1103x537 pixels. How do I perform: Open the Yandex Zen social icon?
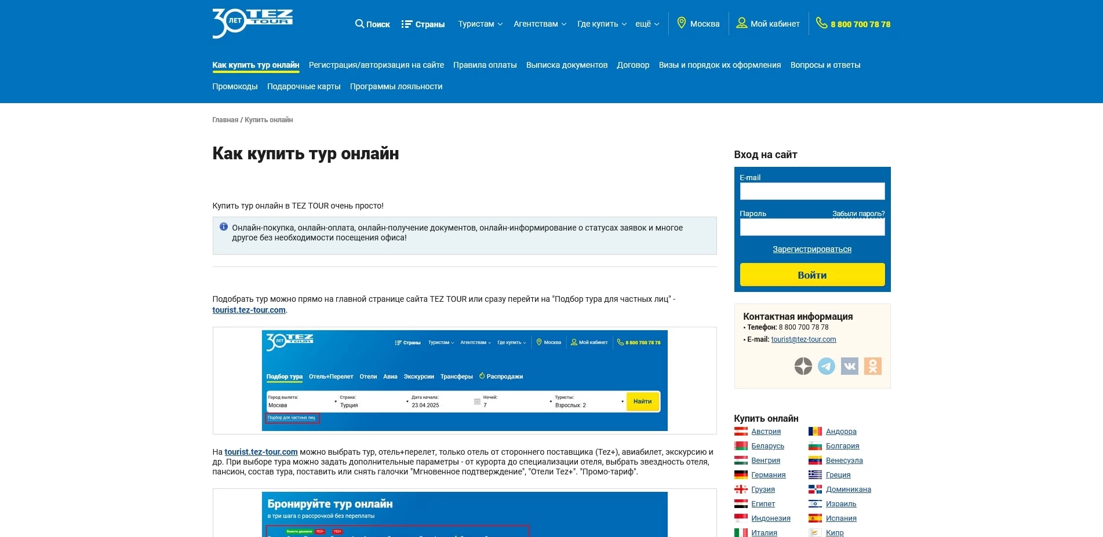tap(803, 366)
